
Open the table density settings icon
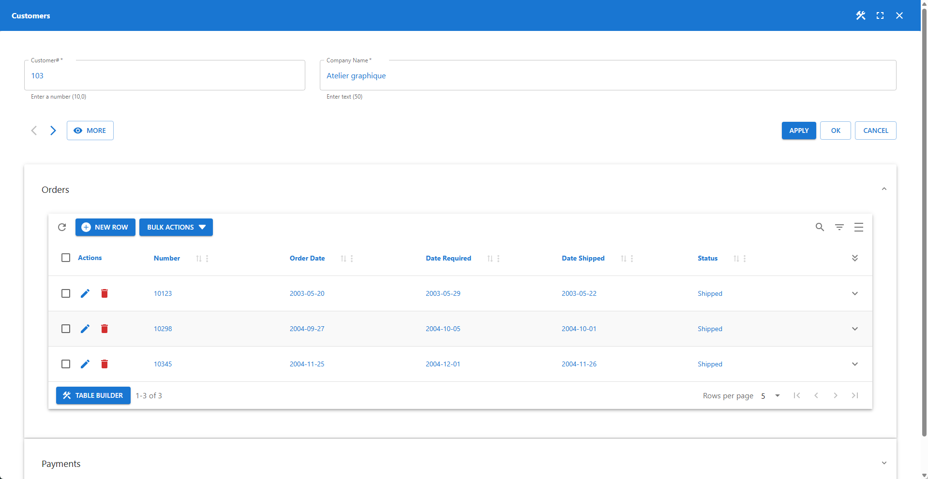click(x=859, y=227)
